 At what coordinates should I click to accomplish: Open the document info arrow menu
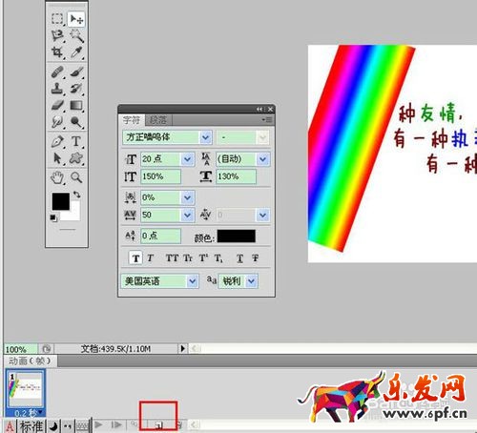[183, 349]
